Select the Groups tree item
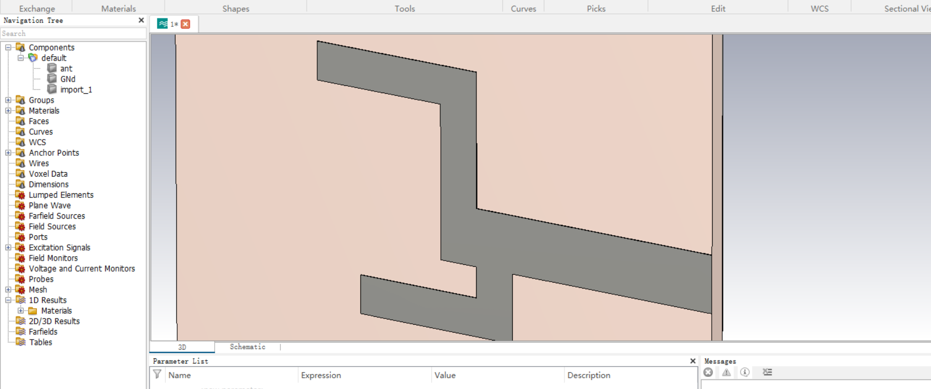 41,100
